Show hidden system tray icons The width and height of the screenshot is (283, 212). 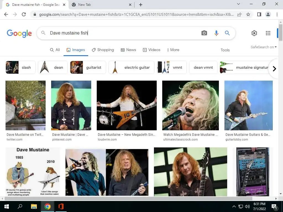point(234,206)
